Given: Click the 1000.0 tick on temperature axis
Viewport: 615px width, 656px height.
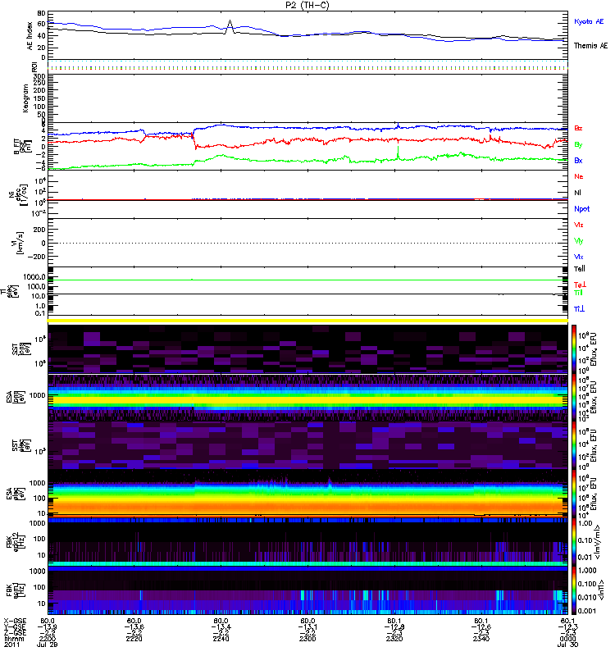Looking at the screenshot, I should tap(34, 277).
